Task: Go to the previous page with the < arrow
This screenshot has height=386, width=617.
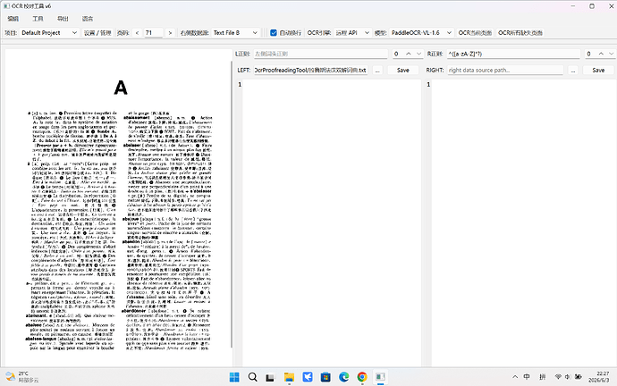Action: [x=137, y=33]
